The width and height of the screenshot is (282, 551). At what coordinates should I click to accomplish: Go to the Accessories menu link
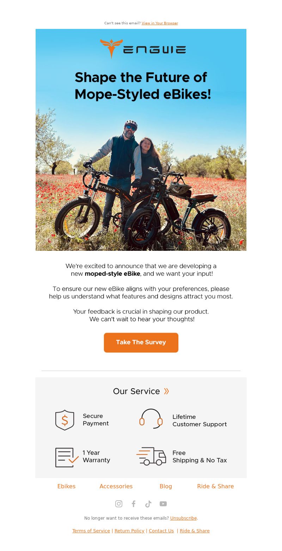(116, 486)
